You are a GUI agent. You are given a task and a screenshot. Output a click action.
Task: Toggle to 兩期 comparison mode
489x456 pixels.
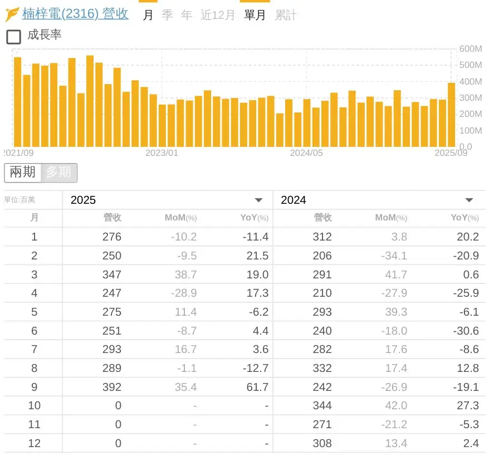(23, 173)
